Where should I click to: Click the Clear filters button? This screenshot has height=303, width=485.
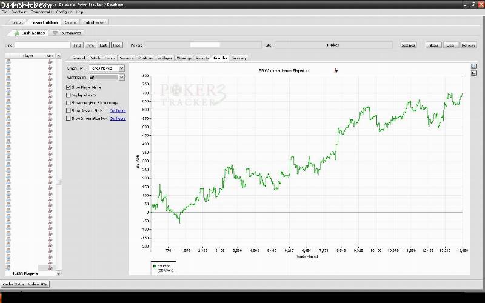(450, 45)
